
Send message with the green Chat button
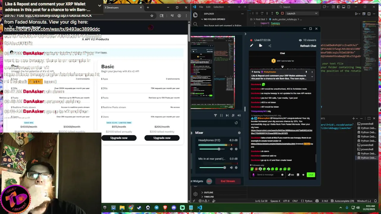pyautogui.click(x=311, y=175)
